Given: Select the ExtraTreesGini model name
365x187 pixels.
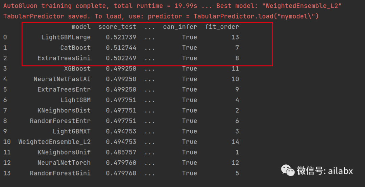Looking at the screenshot, I should (64, 58).
